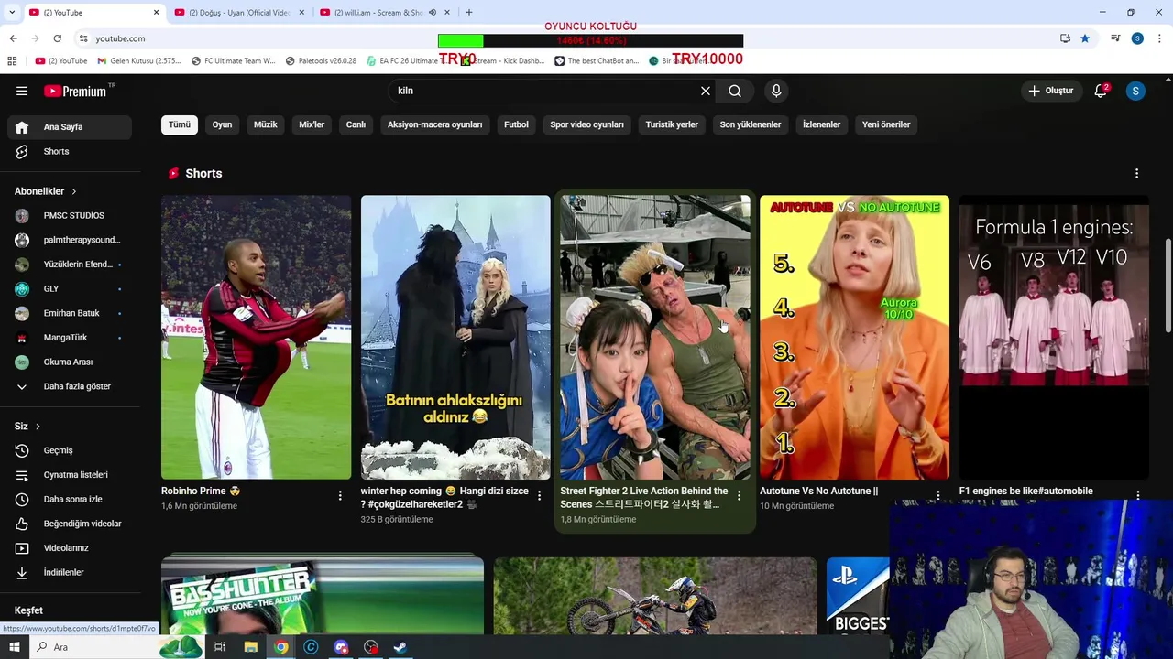Open Okuma Arası subscription channel
The height and width of the screenshot is (659, 1173).
70,362
